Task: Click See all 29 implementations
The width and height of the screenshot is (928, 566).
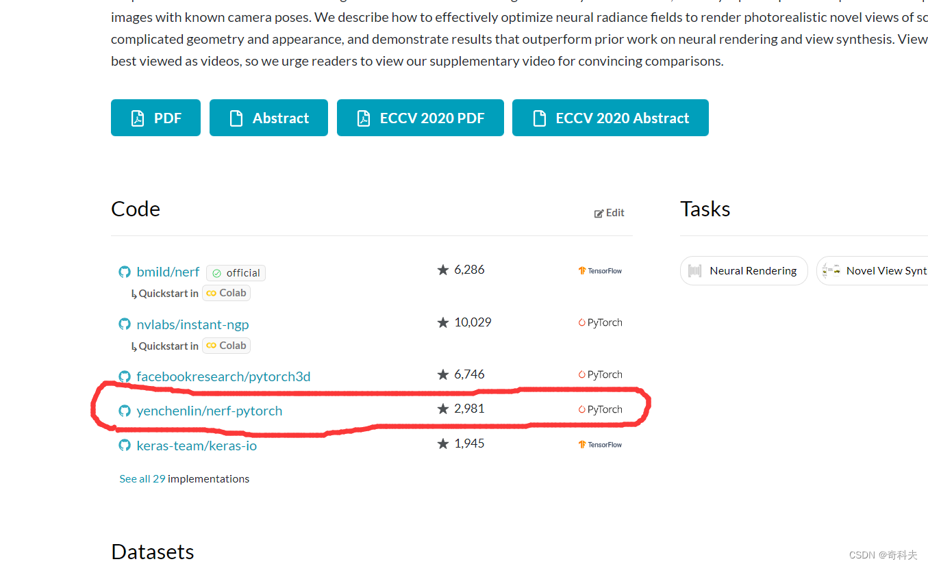Action: coord(184,479)
